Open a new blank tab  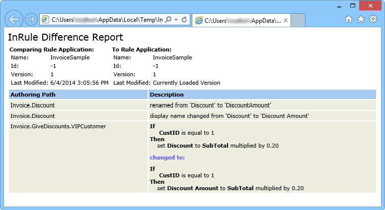[298, 20]
